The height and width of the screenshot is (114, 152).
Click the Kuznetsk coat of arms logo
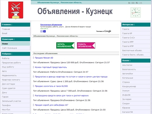[x=16, y=10]
